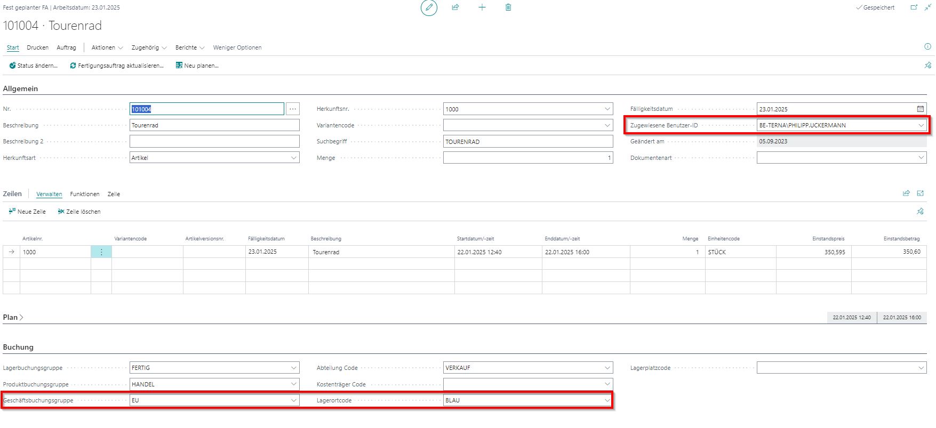Click Zelle löschen to delete line
936x428 pixels.
[x=79, y=212]
